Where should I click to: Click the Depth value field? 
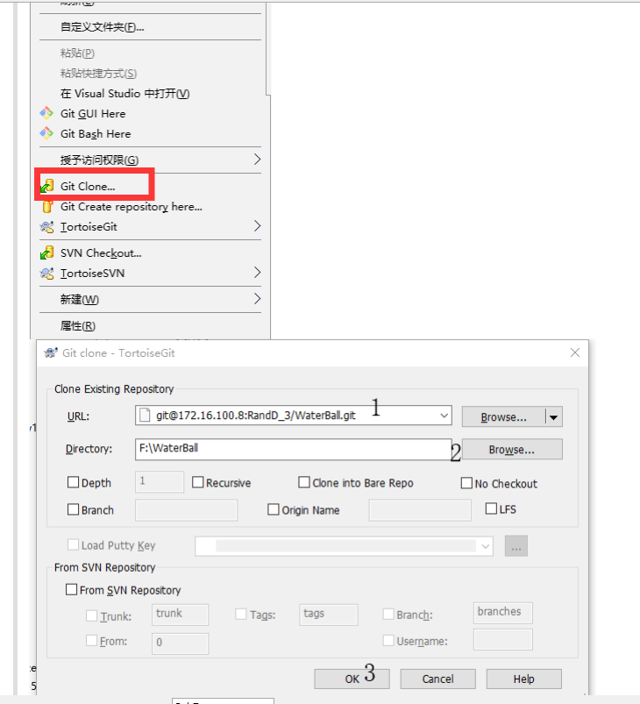click(160, 482)
